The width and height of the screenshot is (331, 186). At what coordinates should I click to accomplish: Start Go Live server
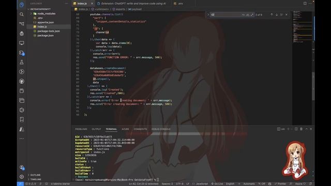pyautogui.click(x=217, y=184)
